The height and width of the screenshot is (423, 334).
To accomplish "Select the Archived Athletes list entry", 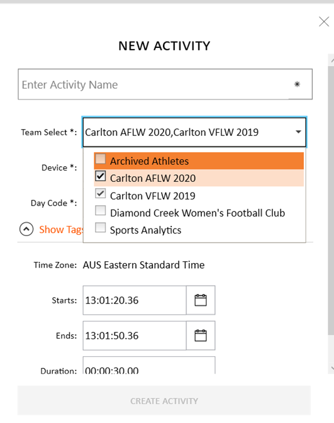I will click(199, 161).
